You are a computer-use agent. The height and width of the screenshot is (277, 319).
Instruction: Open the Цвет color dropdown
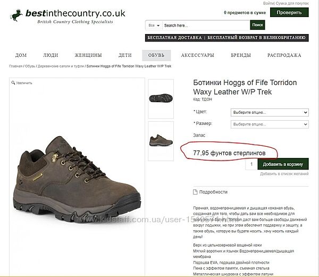270,113
